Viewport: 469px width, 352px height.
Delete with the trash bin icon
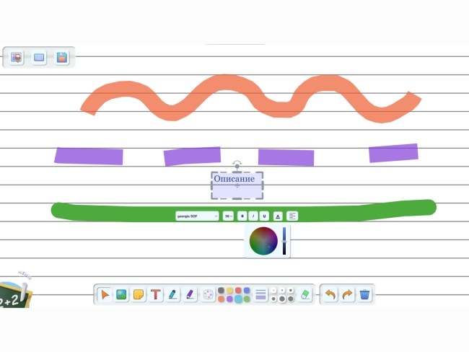[x=365, y=295]
